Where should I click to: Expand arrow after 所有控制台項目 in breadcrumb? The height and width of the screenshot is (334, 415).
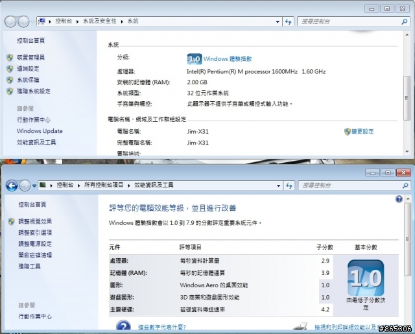tap(129, 185)
